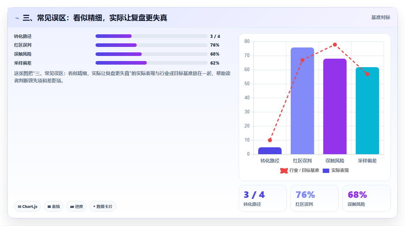Click the benchmark point on 红区误判 bar

pos(302,60)
